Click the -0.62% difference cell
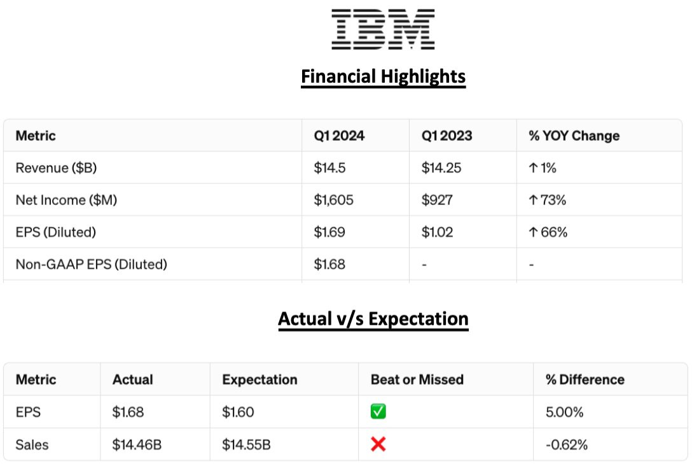Viewport: 692px width, 466px height. pos(565,444)
